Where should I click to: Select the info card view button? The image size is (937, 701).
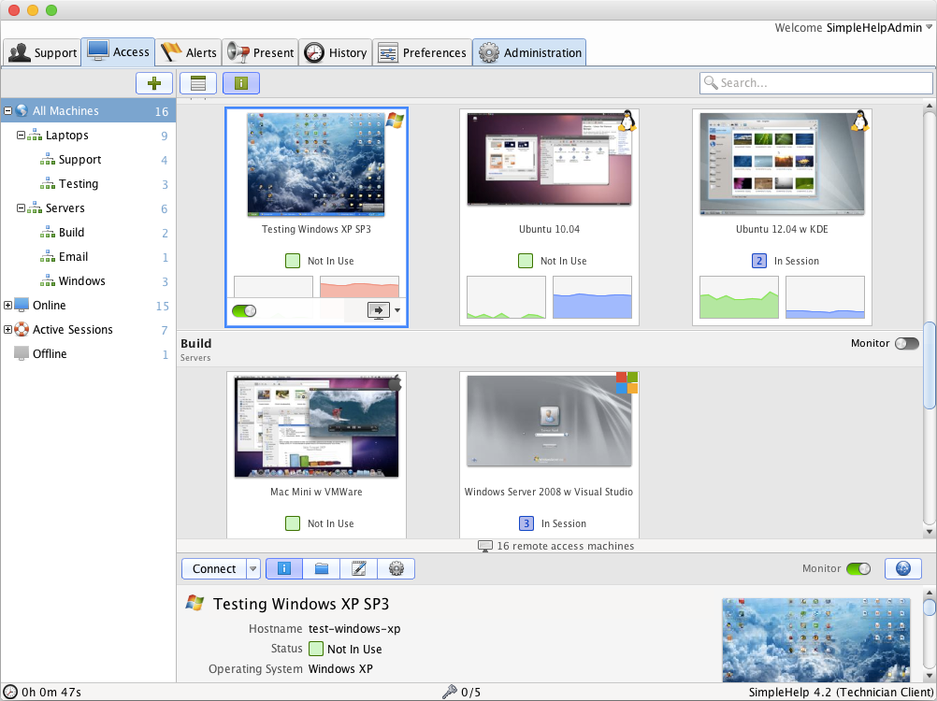(241, 83)
